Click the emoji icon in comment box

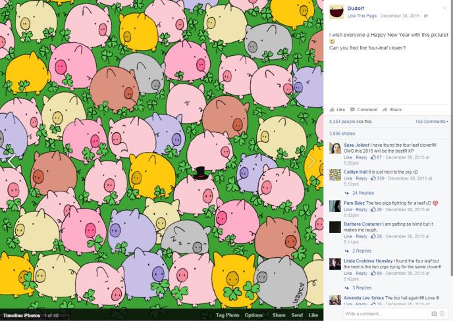tap(442, 314)
